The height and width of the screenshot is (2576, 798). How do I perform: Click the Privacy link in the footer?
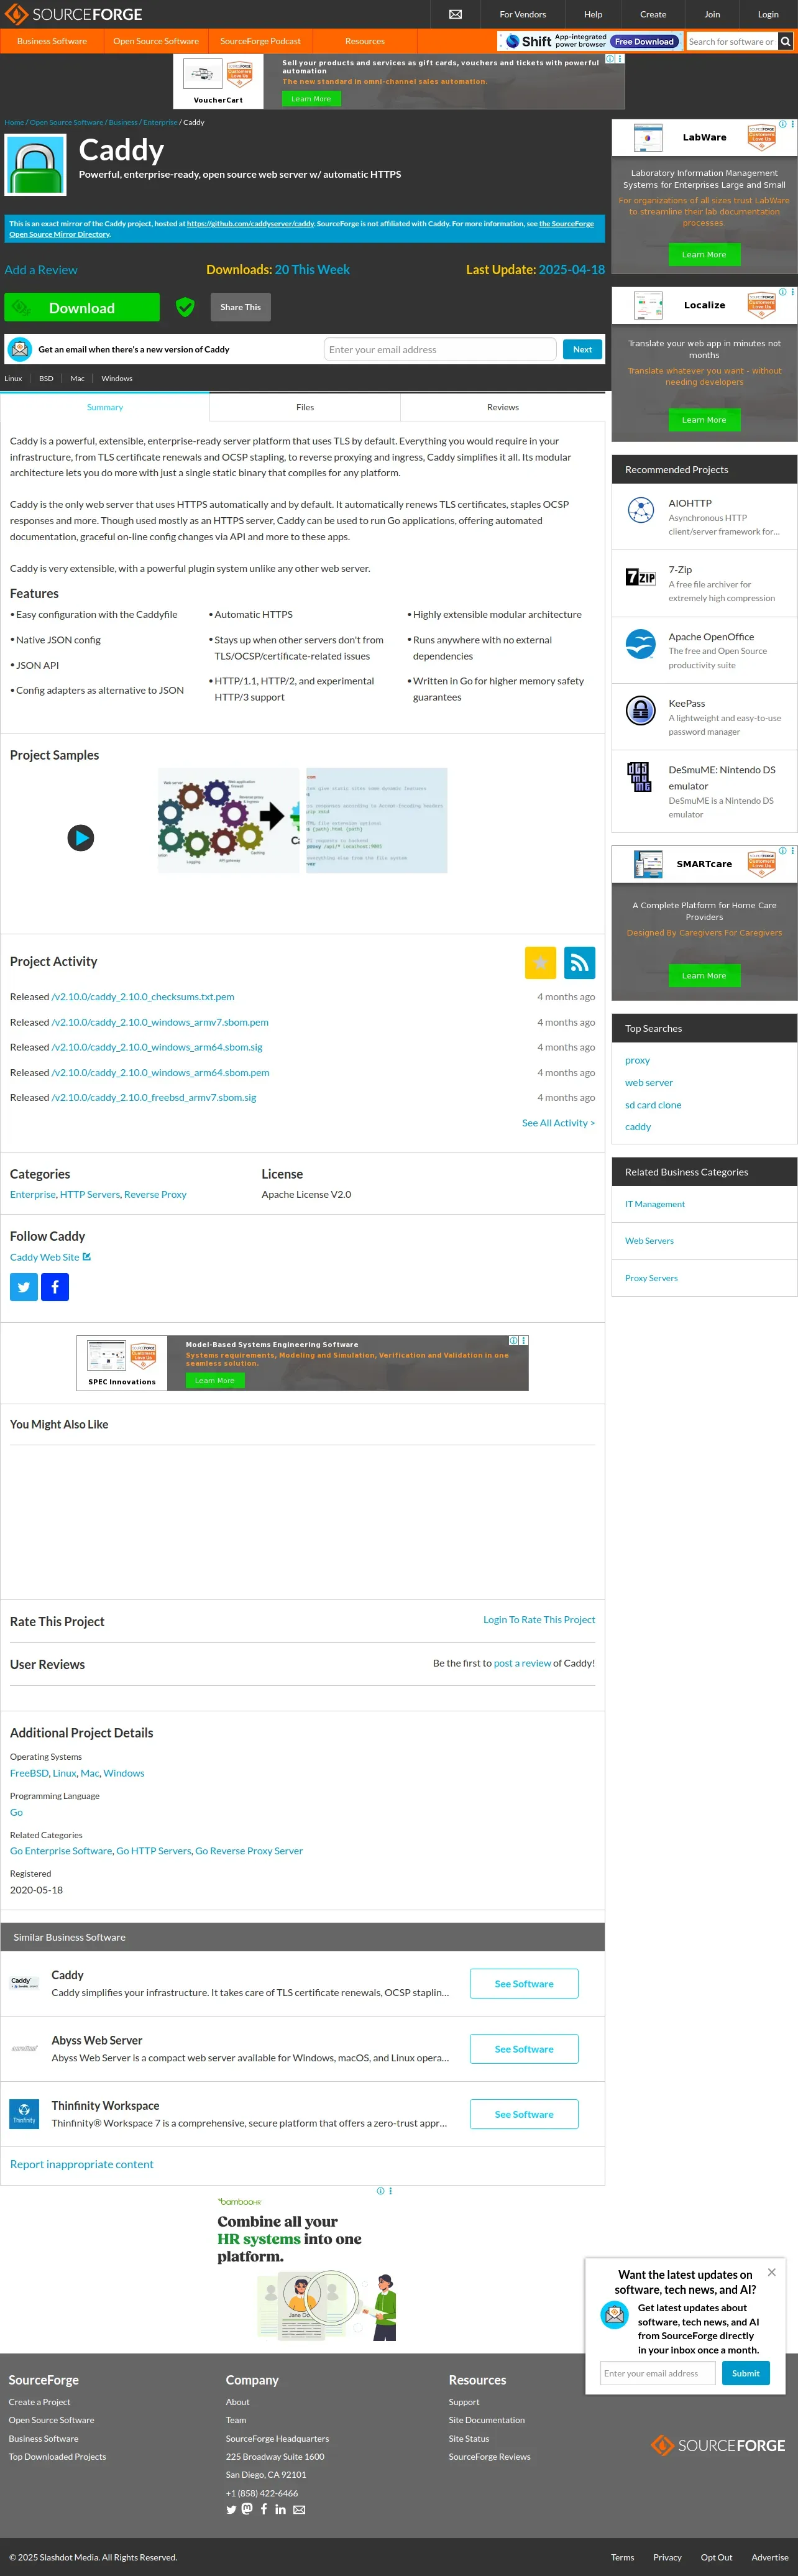click(667, 2557)
